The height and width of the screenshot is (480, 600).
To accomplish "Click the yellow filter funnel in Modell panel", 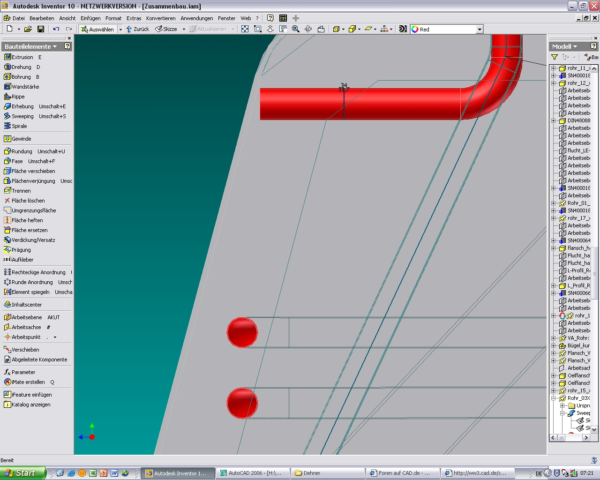I will tap(555, 57).
